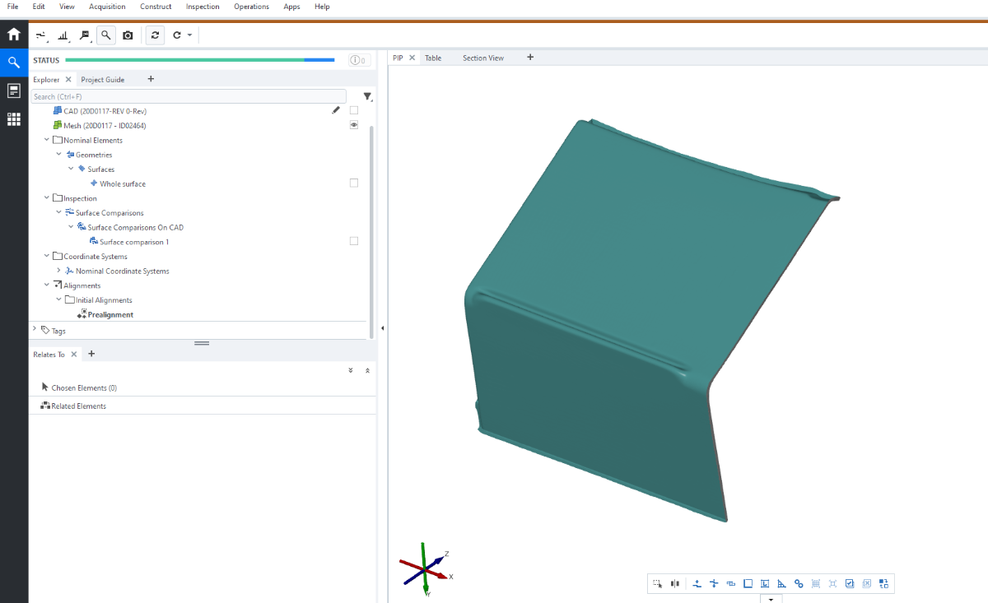988x603 pixels.
Task: Click the Explorer search field
Action: (x=189, y=96)
